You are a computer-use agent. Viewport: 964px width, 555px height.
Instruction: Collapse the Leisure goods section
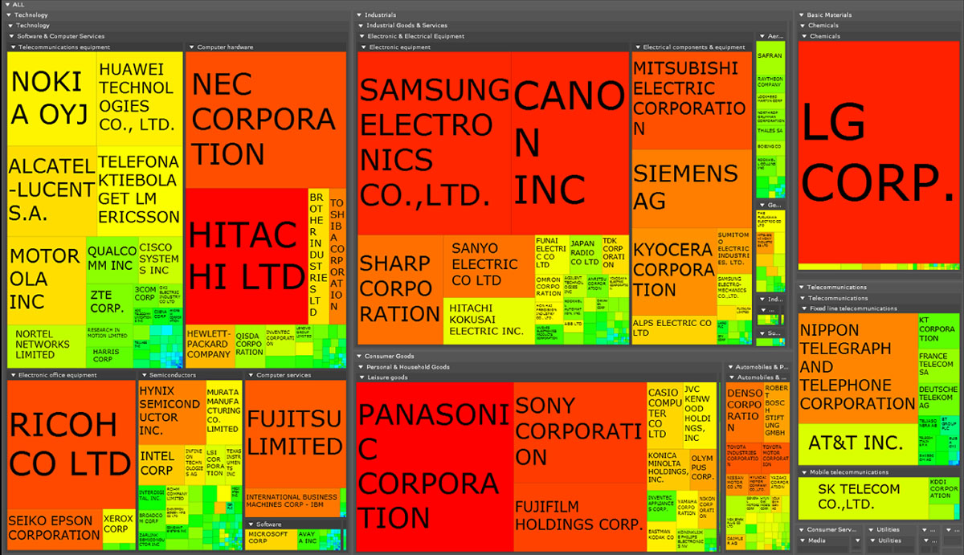click(364, 377)
